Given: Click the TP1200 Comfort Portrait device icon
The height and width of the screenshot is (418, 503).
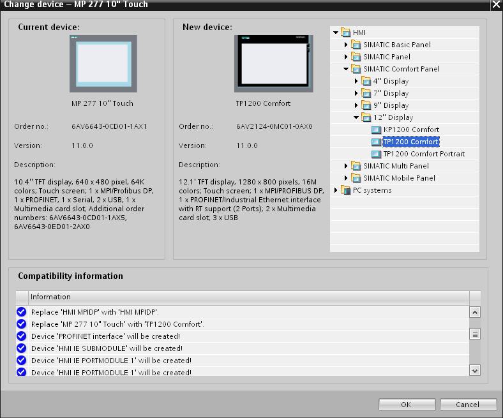Looking at the screenshot, I should (376, 154).
